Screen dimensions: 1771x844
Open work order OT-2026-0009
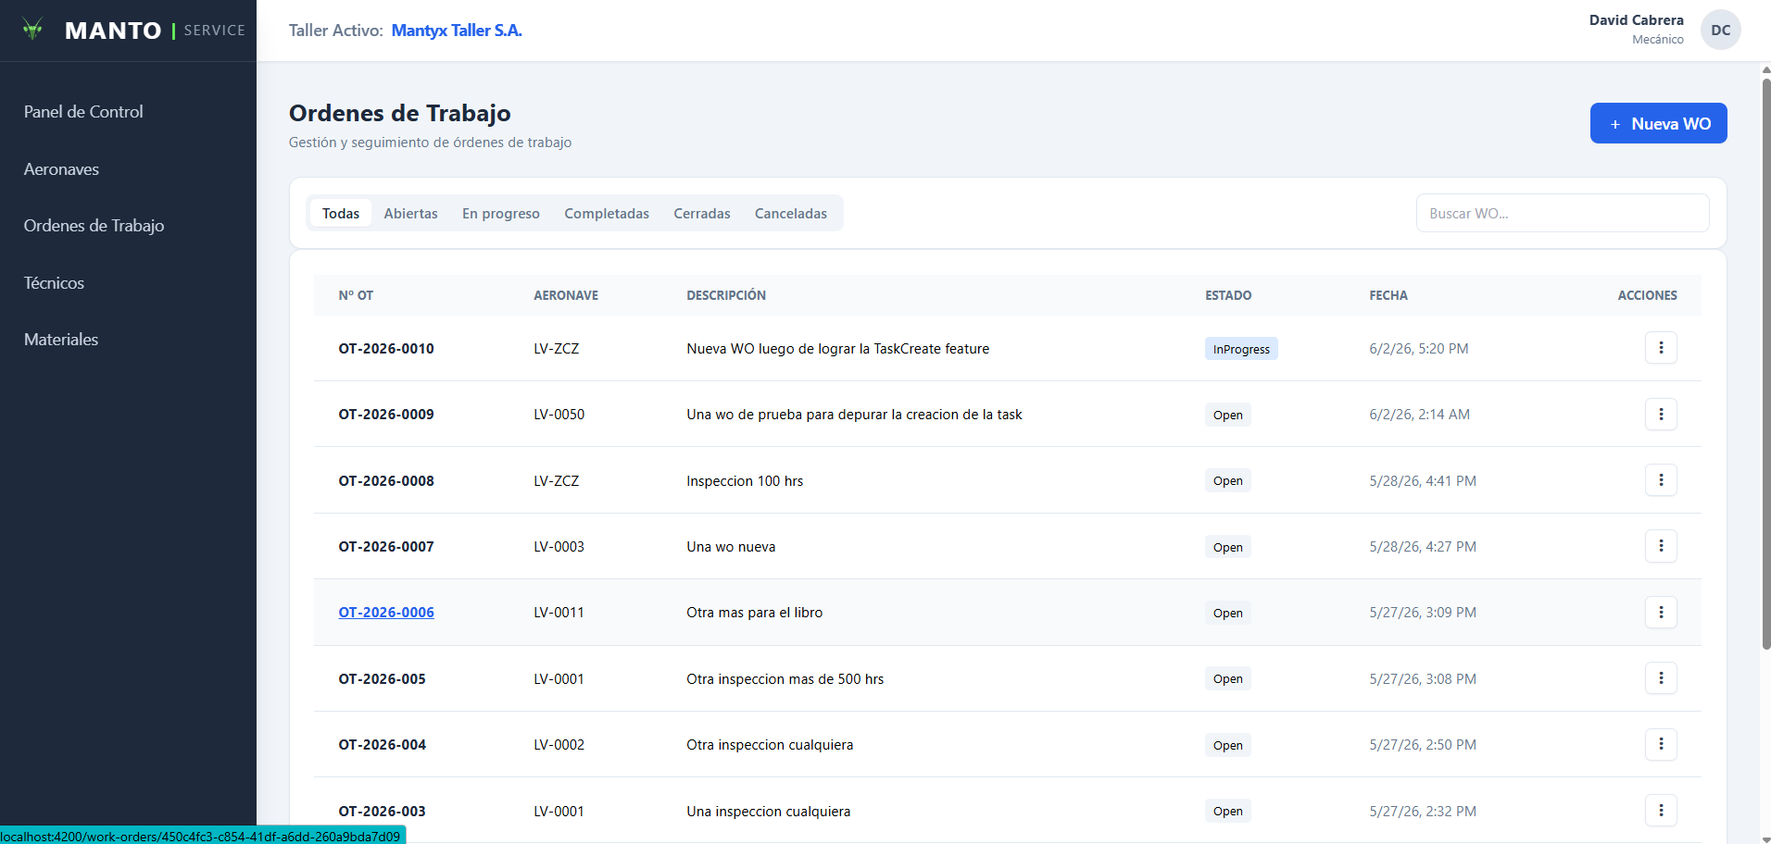[x=386, y=415]
